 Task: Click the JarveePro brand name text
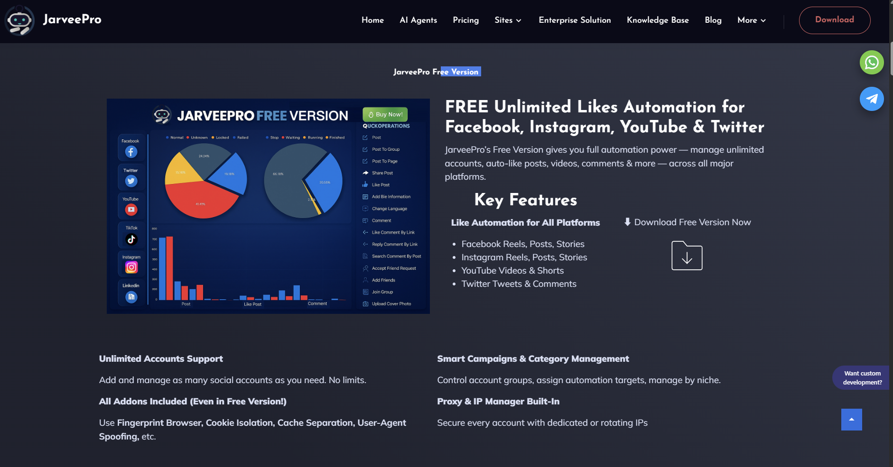pos(72,19)
